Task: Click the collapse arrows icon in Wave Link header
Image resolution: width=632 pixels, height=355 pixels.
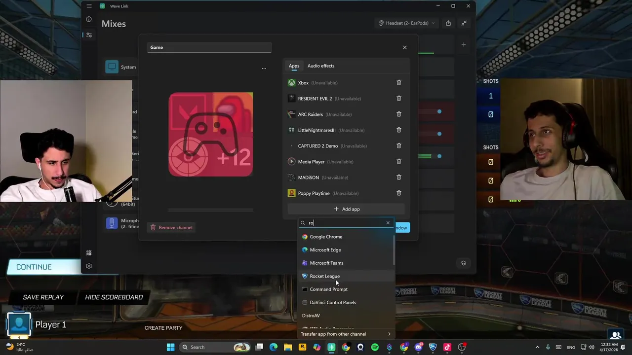Action: (x=464, y=23)
